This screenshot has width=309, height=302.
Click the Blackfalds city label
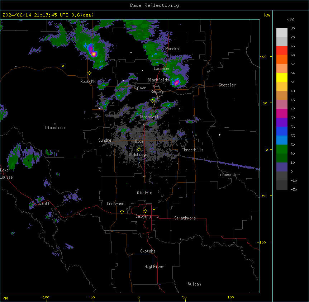[158, 80]
